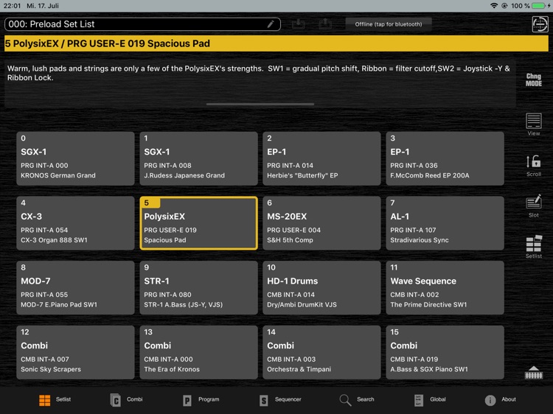Select slot 9 STR-1 A.Bass
Viewport: 553px width, 414px height.
(x=198, y=287)
